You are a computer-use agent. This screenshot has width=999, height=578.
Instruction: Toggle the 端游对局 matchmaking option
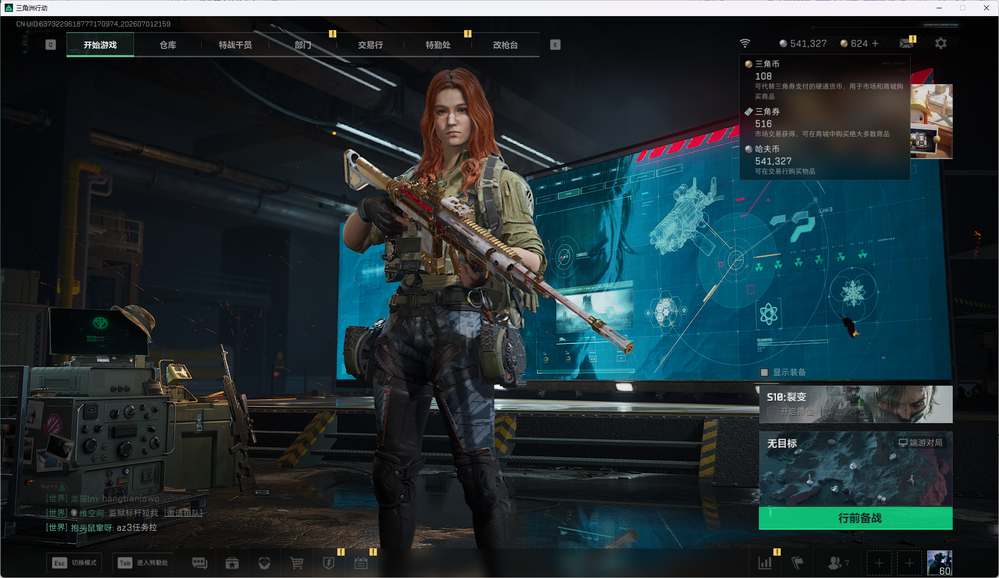[x=921, y=443]
